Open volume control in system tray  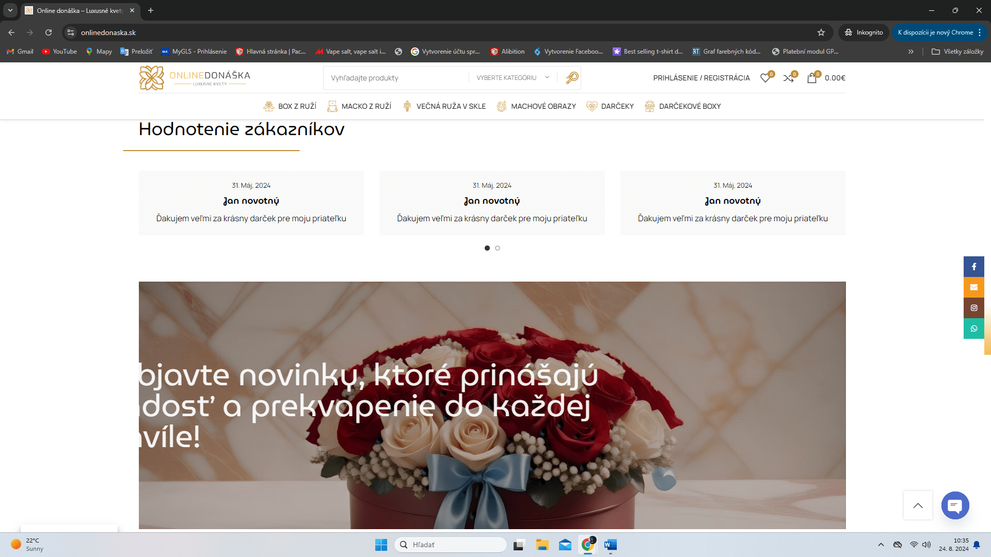(x=926, y=545)
